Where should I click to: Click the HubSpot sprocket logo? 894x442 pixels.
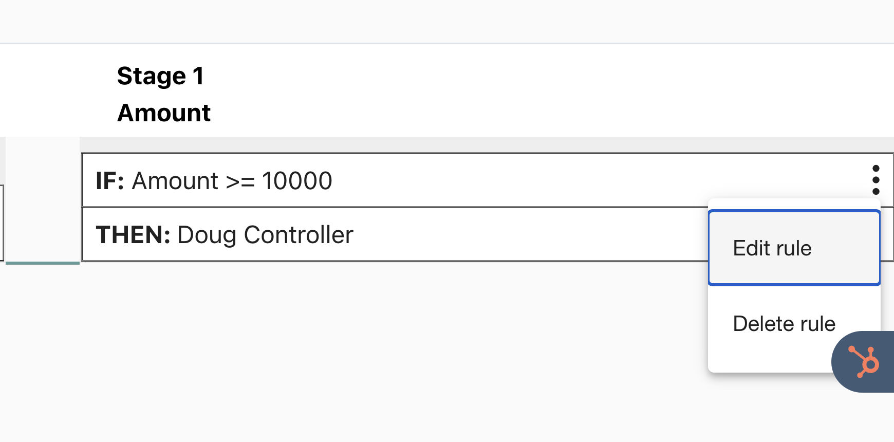[x=864, y=362]
